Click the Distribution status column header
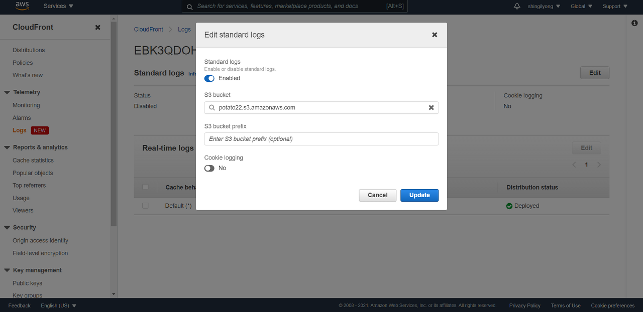643x312 pixels. tap(532, 187)
